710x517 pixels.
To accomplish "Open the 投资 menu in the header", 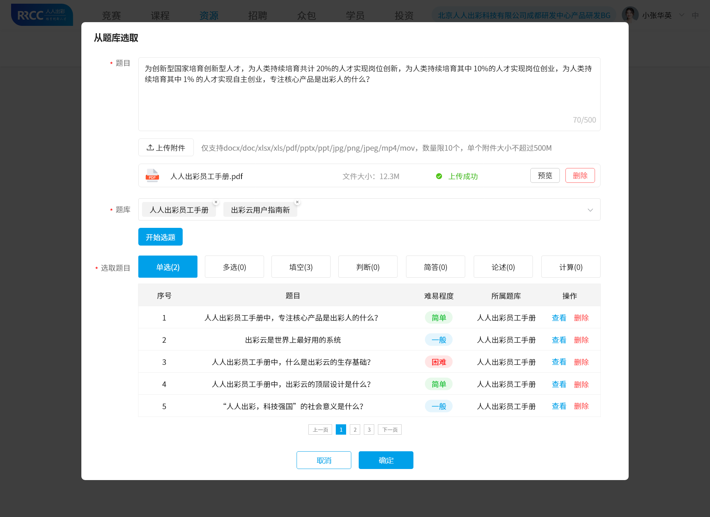I will click(x=404, y=16).
